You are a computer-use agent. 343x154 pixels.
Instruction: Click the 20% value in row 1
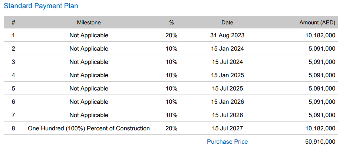pyautogui.click(x=171, y=35)
